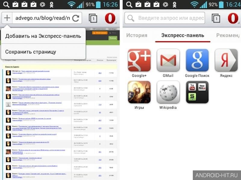
Task: Open the Opera menu in left screen
Action: coord(110,18)
